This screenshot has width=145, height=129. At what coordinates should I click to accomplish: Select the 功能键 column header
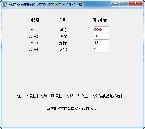(34, 20)
